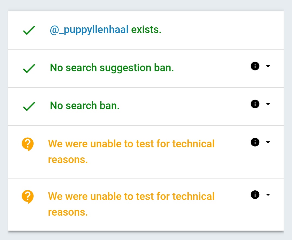
Task: Click the 'No search ban.' result text
Action: [x=85, y=106]
